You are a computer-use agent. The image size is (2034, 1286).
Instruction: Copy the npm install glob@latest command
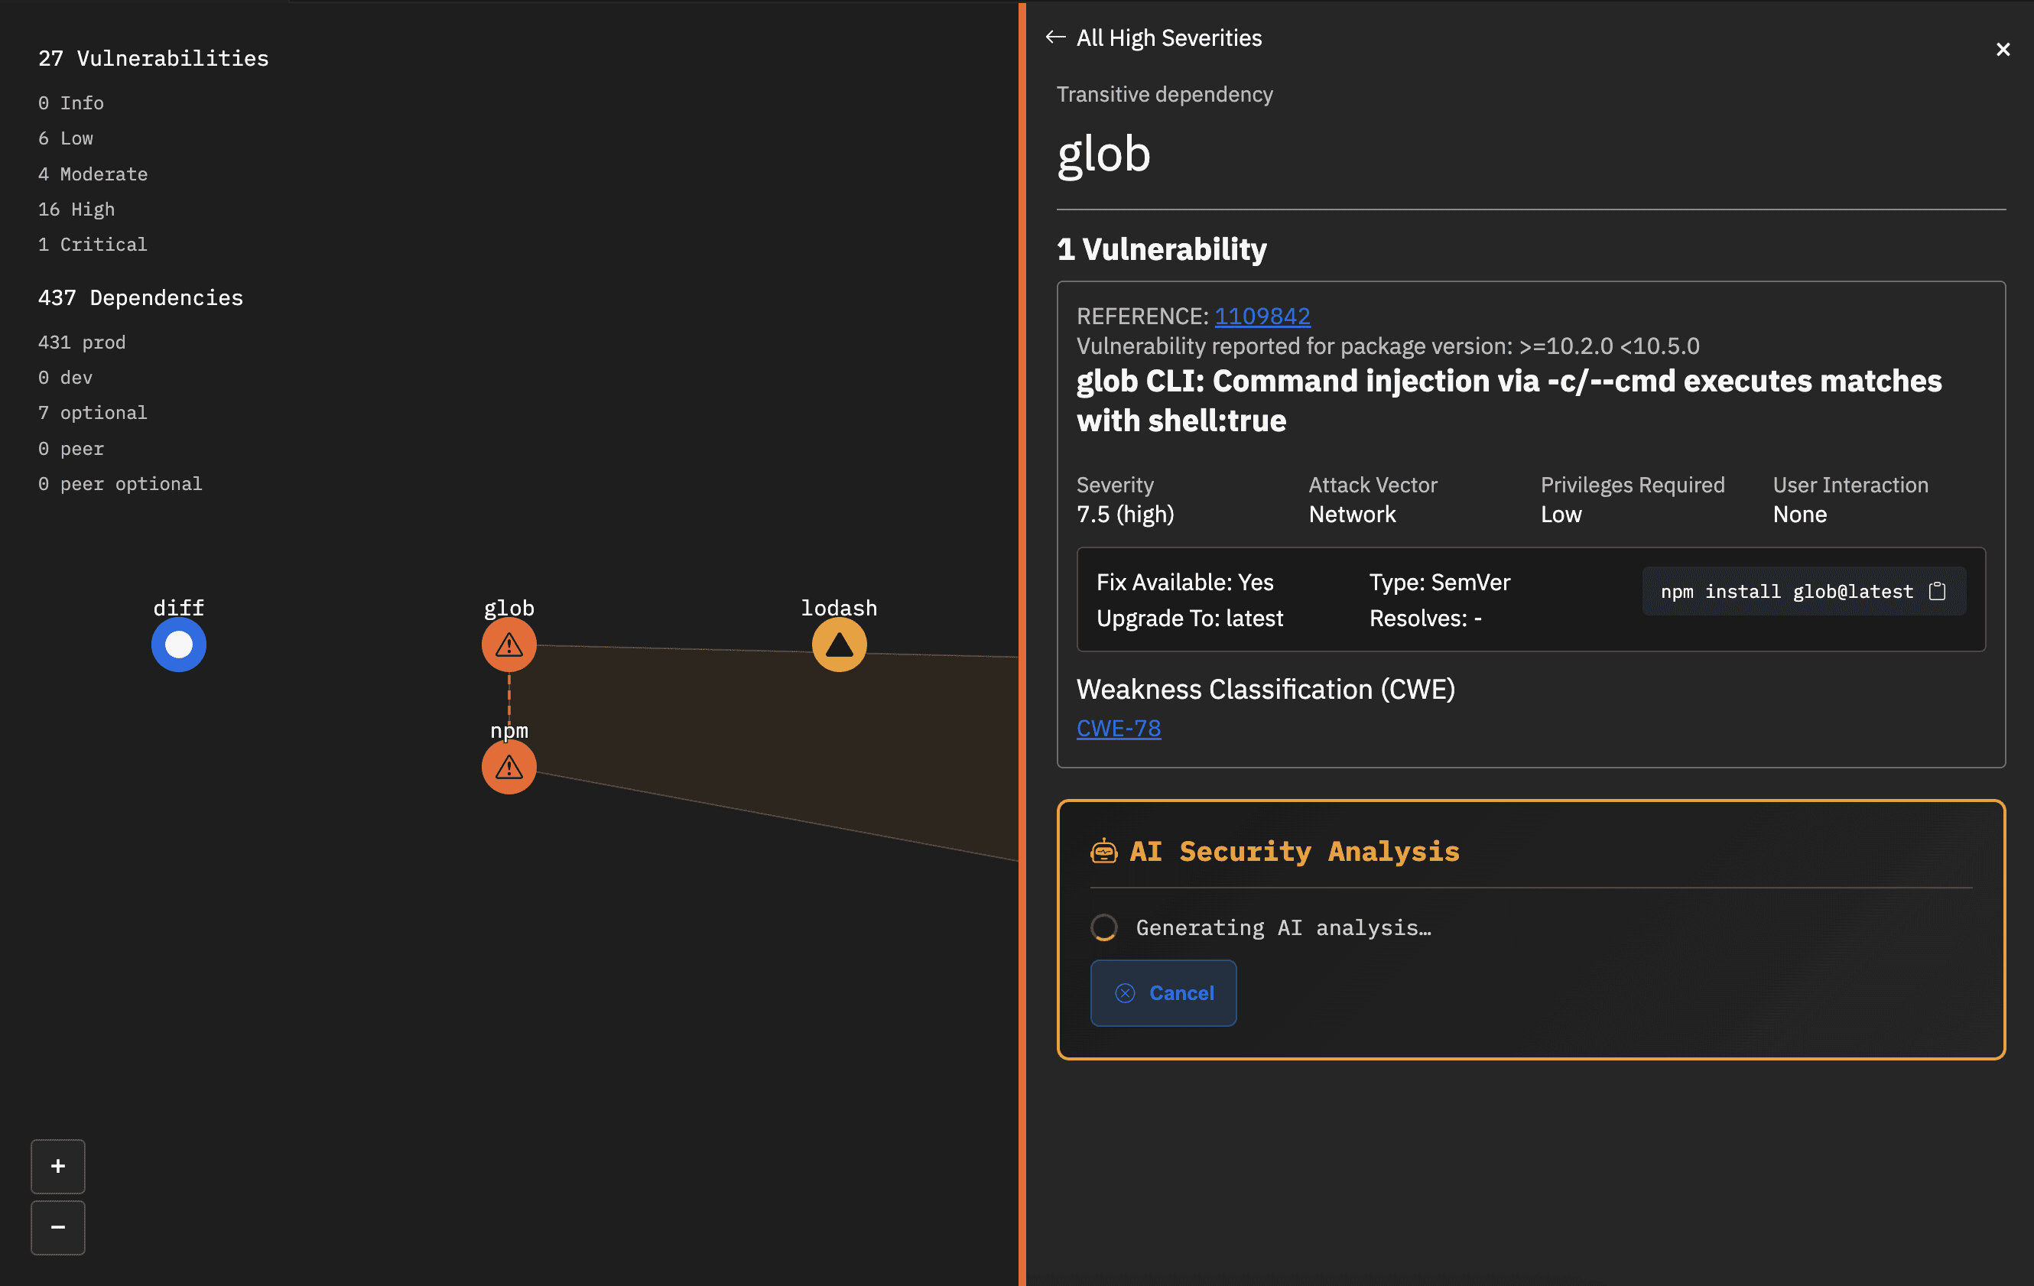tap(1937, 591)
